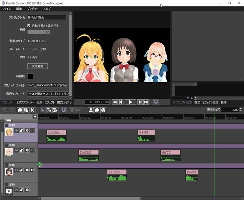Viewport: 244px width, 200px height.
Task: Click project panel scrollbar up arrow
Action: coord(70,13)
